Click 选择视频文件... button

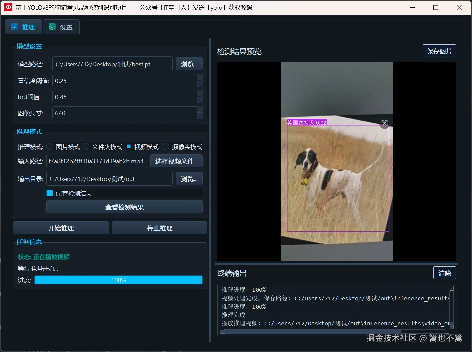tap(176, 161)
